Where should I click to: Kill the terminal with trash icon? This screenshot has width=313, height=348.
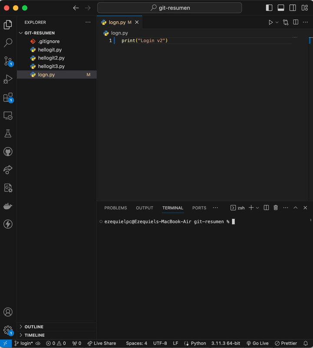276,208
